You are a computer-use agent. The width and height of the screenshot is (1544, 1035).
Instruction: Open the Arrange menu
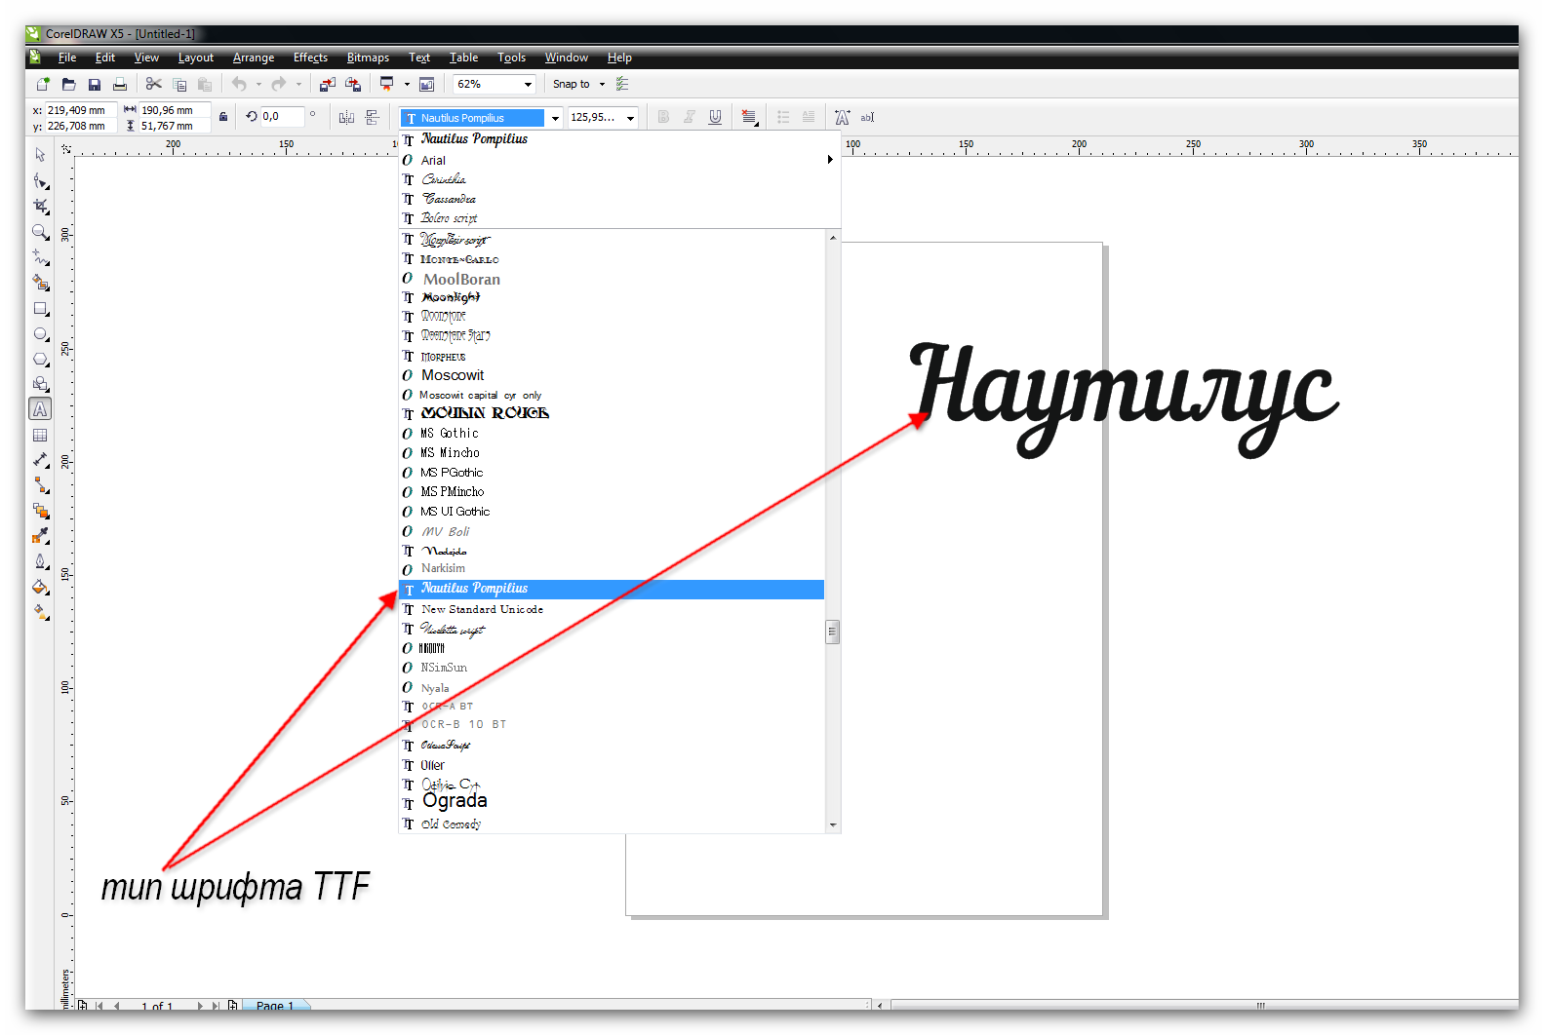(x=254, y=57)
